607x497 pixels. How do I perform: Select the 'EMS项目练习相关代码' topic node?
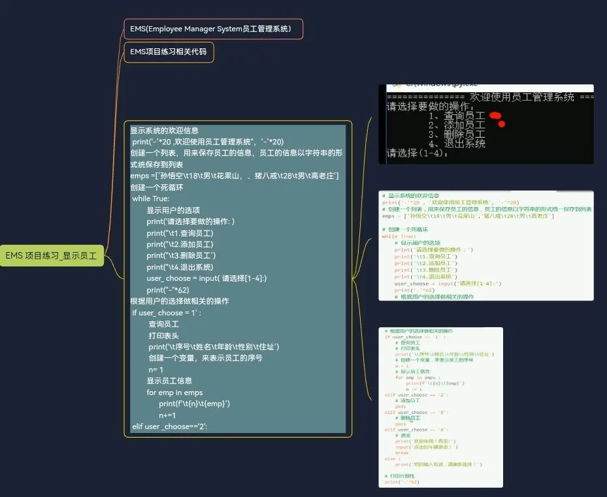coord(169,52)
